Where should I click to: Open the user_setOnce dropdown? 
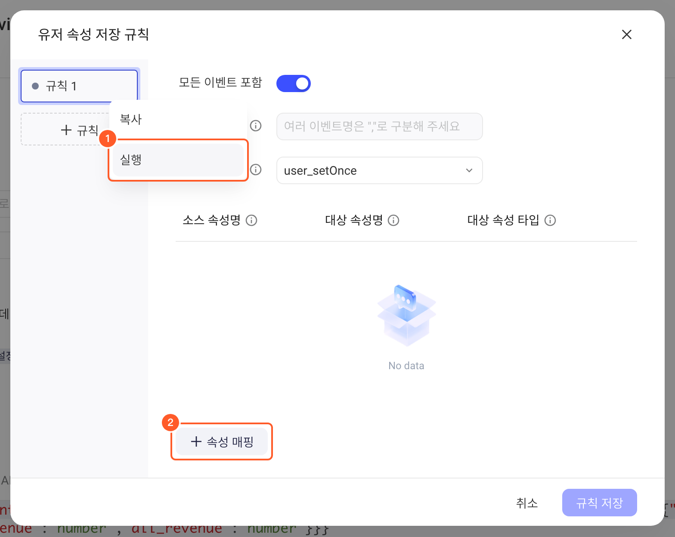pyautogui.click(x=379, y=170)
